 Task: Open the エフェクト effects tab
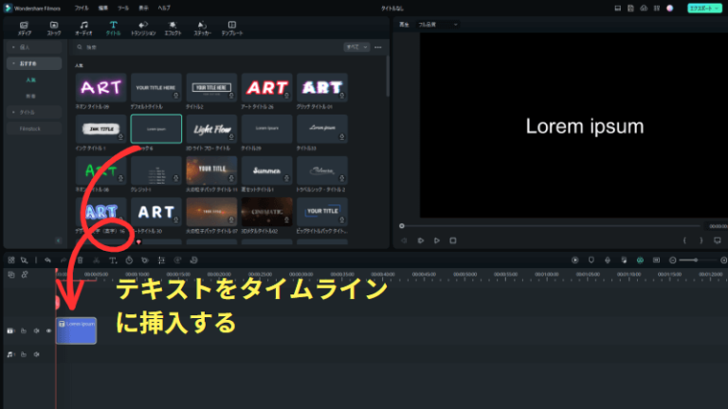[x=173, y=28]
